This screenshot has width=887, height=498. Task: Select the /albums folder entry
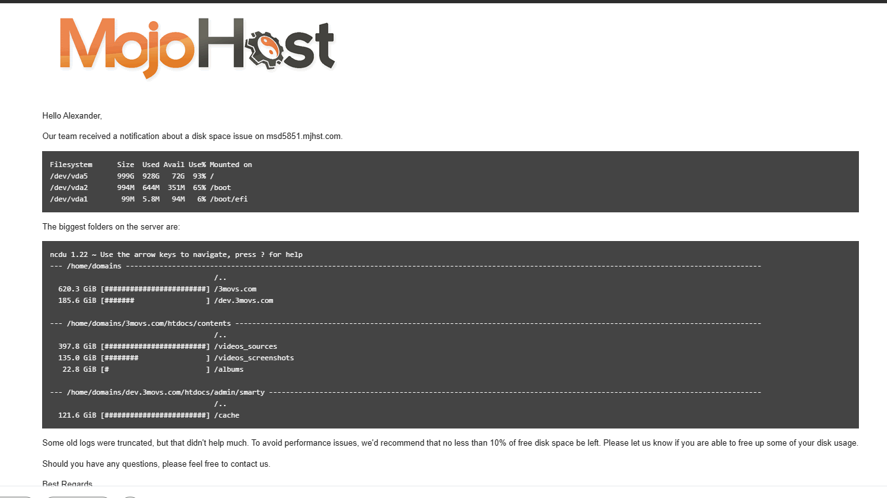coord(229,369)
